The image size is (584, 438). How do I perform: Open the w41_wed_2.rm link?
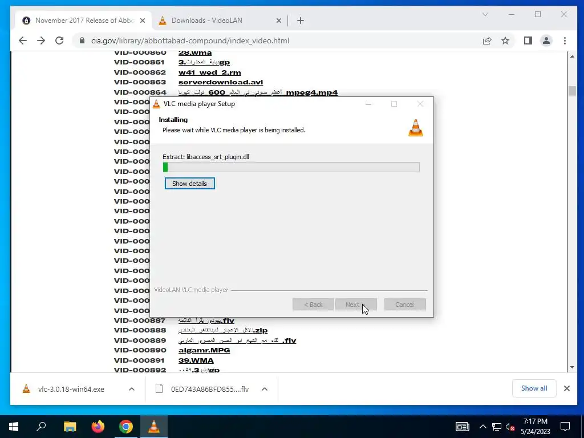[209, 72]
